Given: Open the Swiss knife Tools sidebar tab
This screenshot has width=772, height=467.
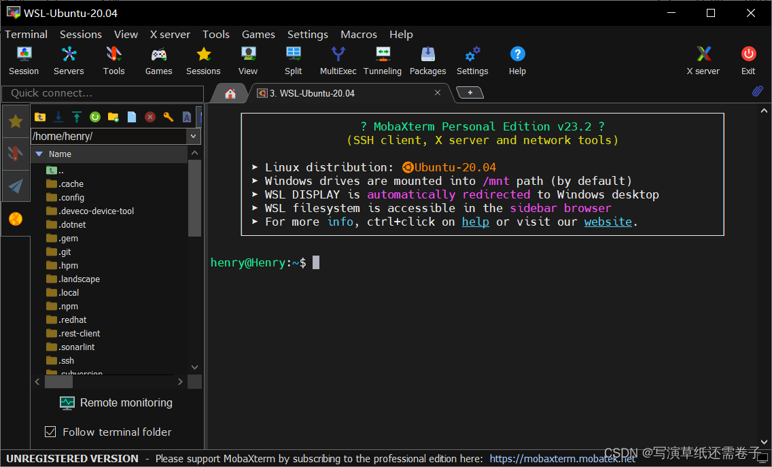Looking at the screenshot, I should [16, 154].
